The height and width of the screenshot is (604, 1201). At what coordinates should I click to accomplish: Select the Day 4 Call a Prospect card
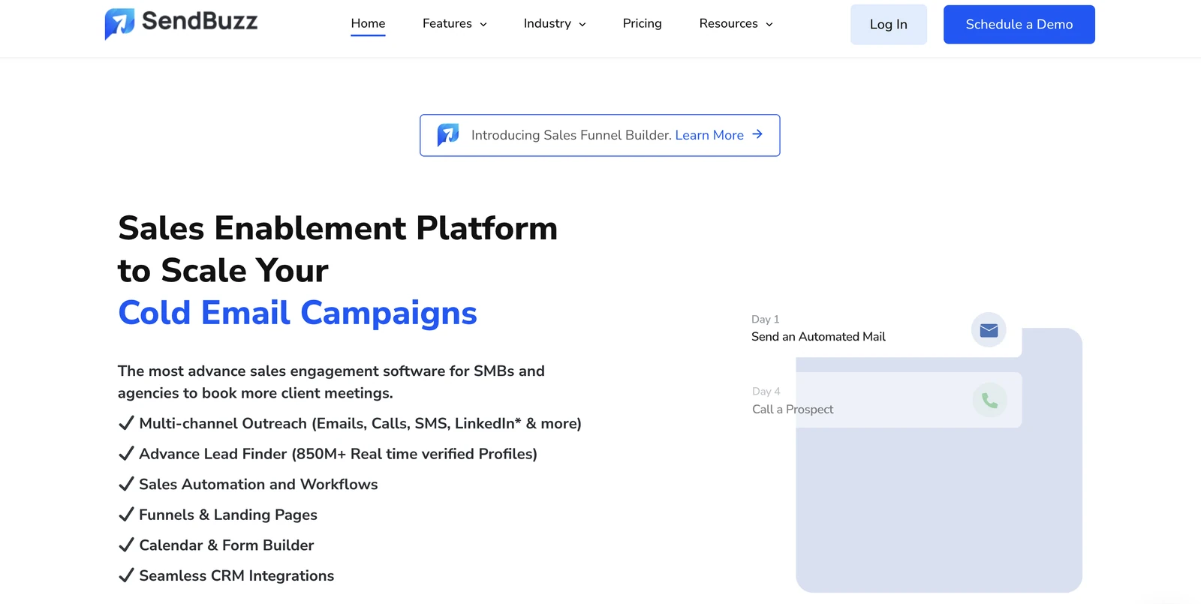(879, 400)
